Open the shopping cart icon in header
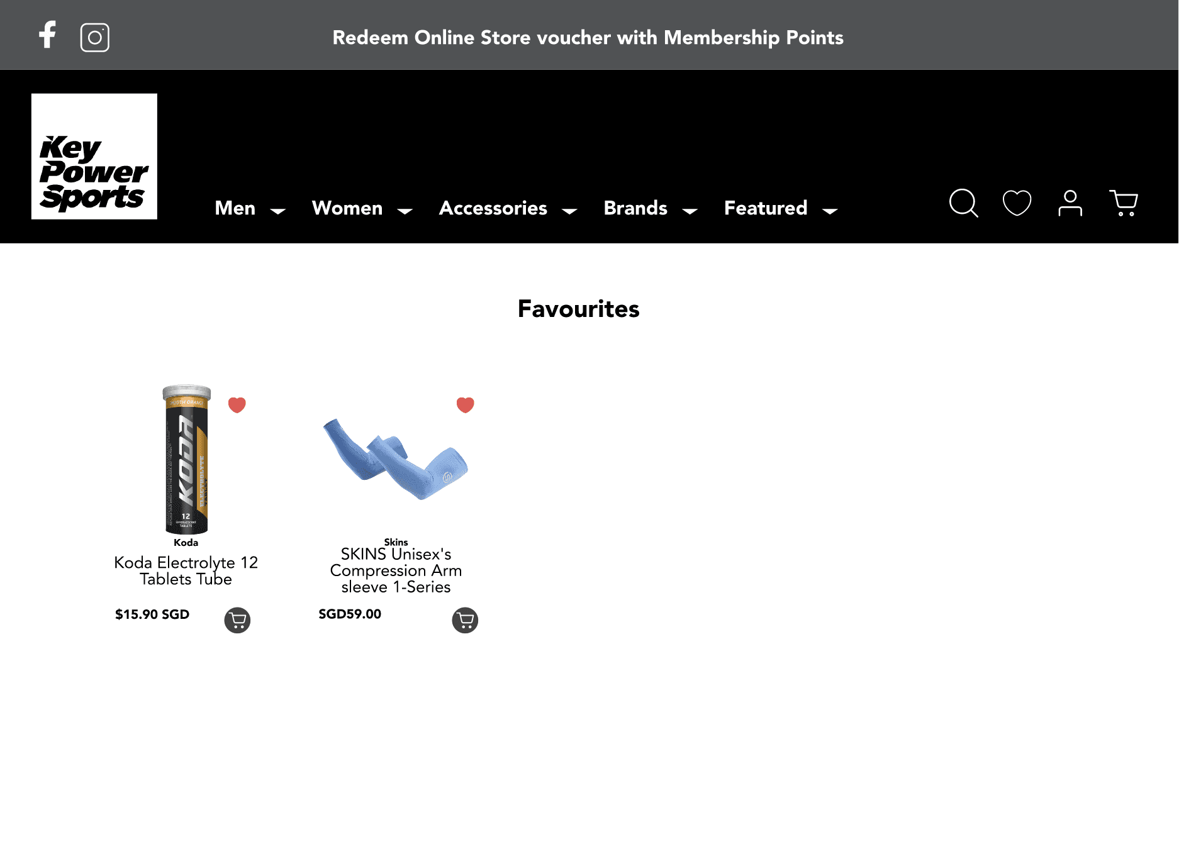 (x=1124, y=203)
